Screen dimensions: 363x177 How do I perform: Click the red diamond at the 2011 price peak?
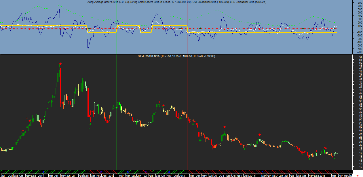60,64
